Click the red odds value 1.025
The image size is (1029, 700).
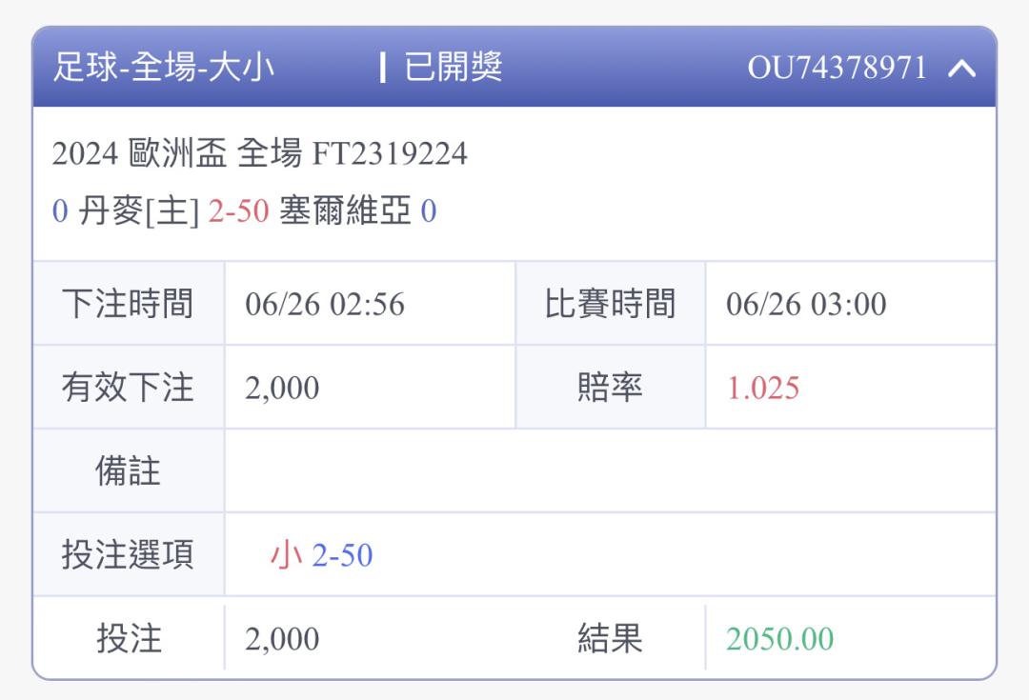click(x=763, y=388)
